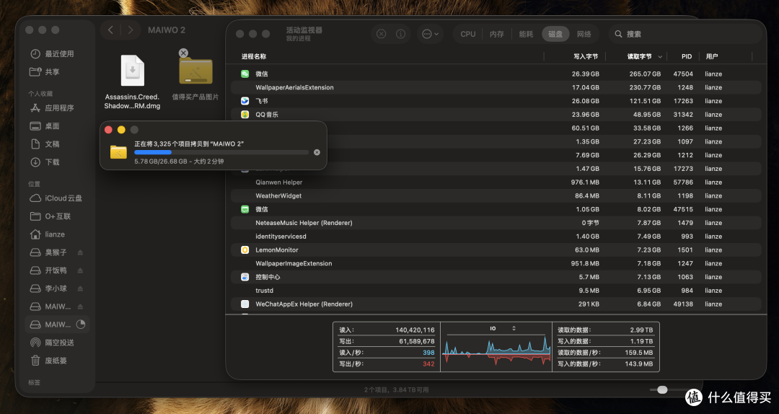Select the NeteaseMusic Helper (Renderer) row

tap(496, 223)
